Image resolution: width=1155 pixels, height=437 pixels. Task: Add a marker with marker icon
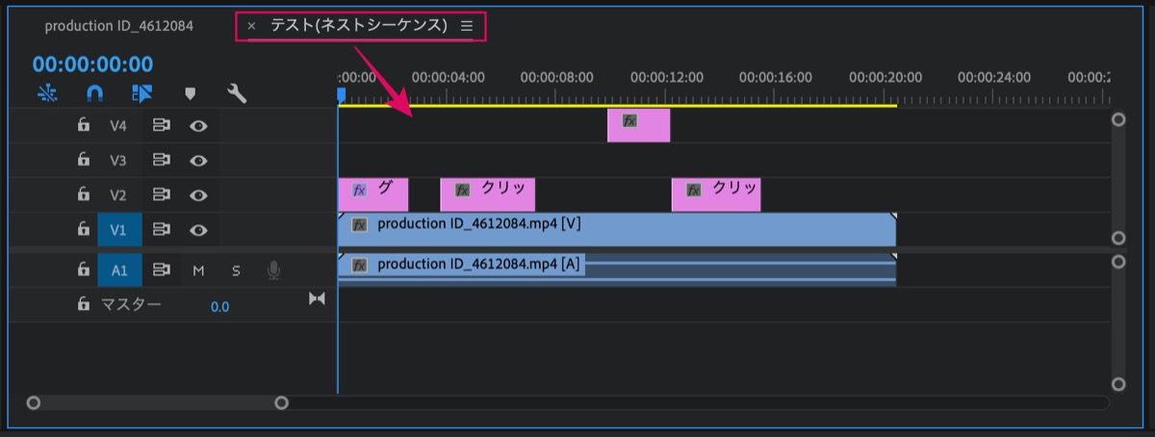coord(190,93)
